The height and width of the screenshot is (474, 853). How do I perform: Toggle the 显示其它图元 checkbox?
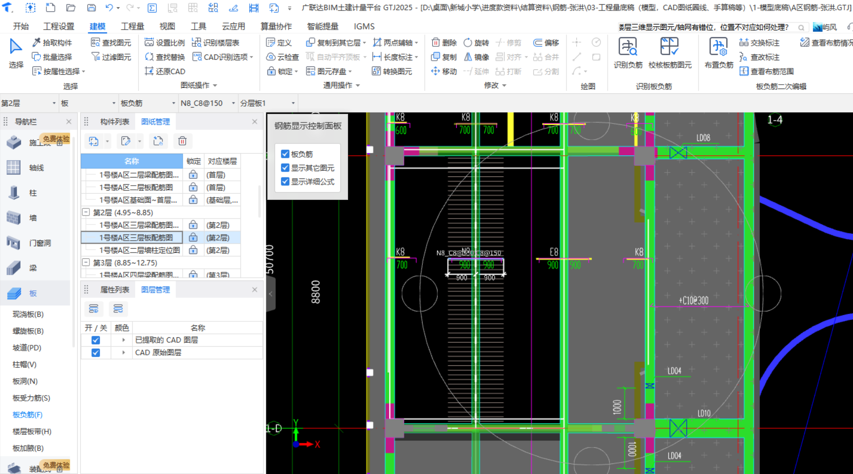click(285, 168)
